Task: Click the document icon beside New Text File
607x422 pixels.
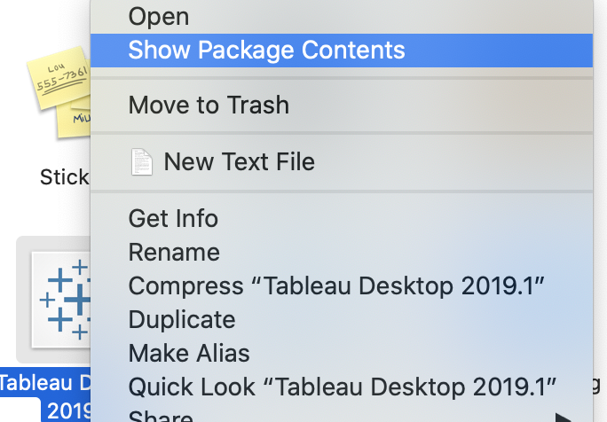Action: (x=142, y=161)
